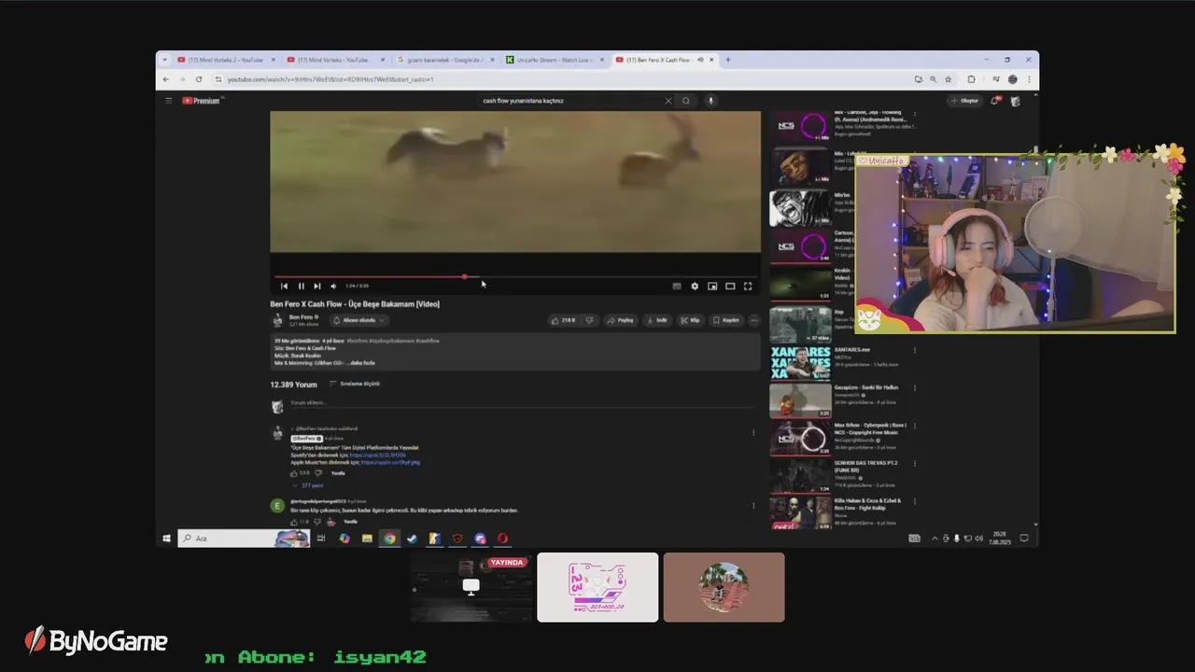The image size is (1195, 672).
Task: Bookmark this page with the star icon
Action: point(949,79)
